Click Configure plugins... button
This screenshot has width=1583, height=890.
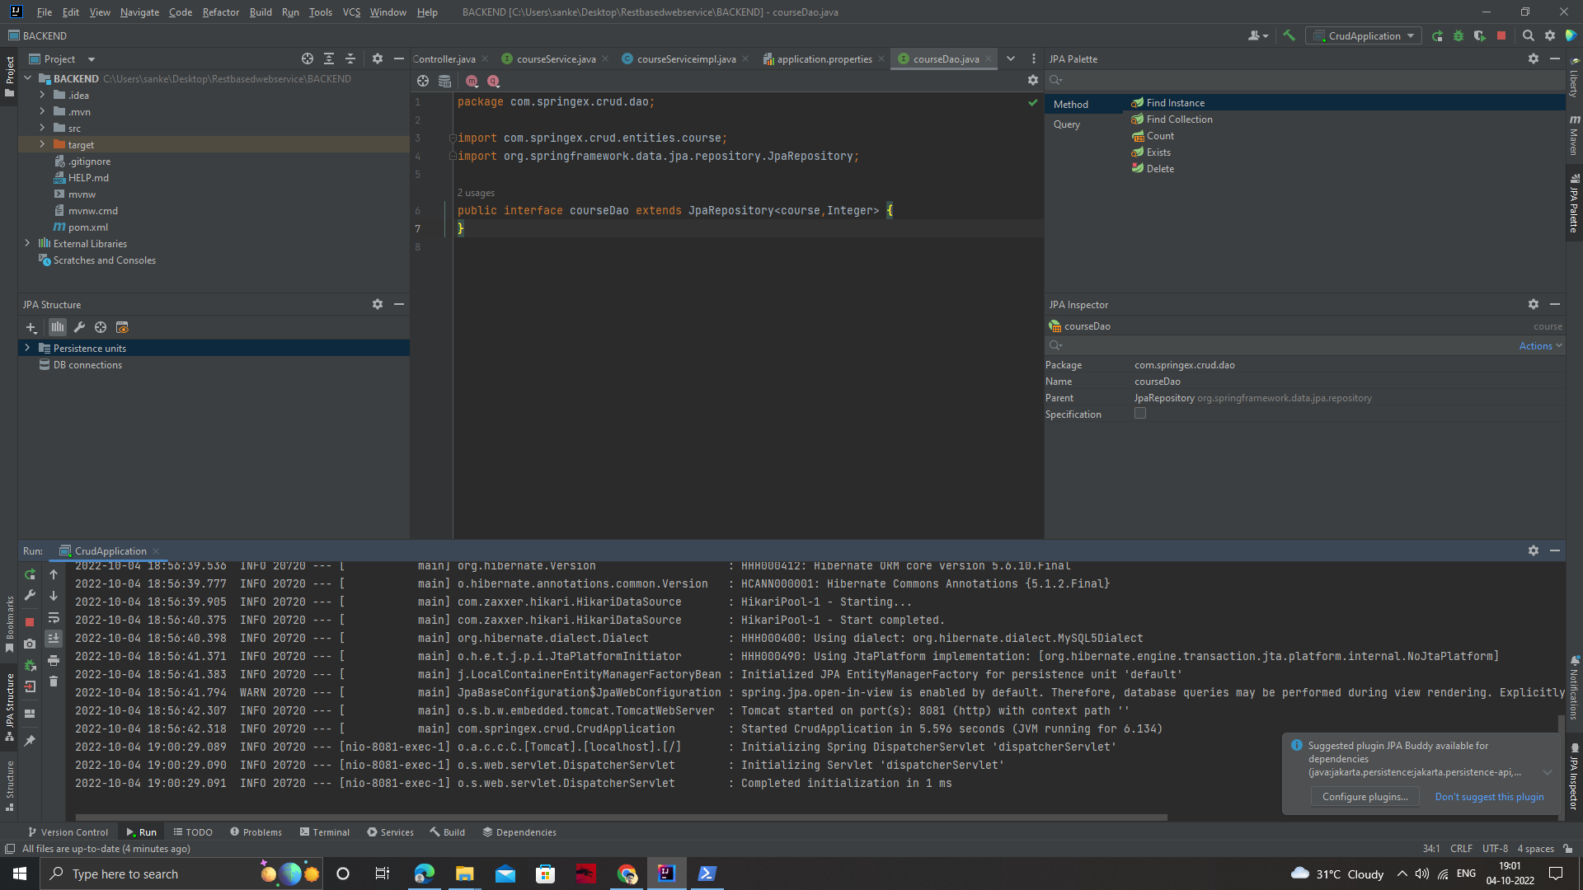(x=1365, y=797)
